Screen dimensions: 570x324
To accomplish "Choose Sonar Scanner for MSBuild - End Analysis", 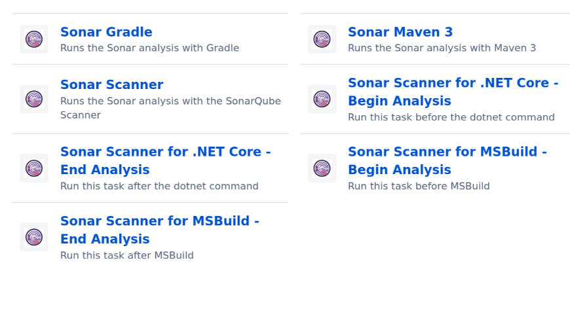I will [x=160, y=230].
